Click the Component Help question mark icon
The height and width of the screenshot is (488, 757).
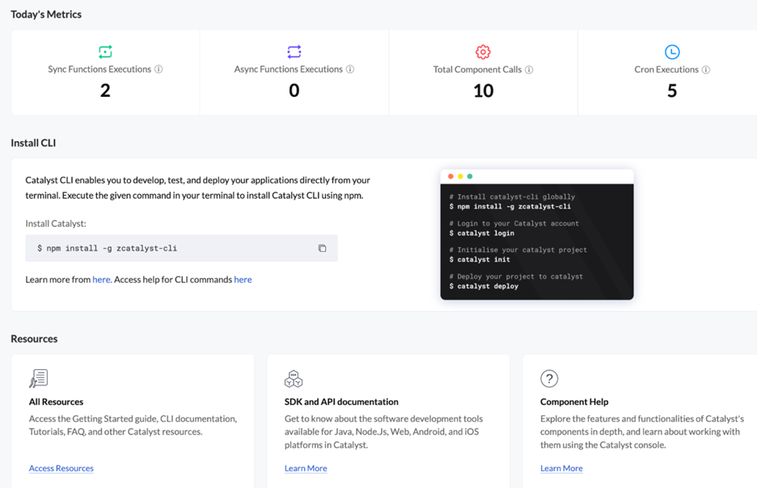(x=549, y=378)
